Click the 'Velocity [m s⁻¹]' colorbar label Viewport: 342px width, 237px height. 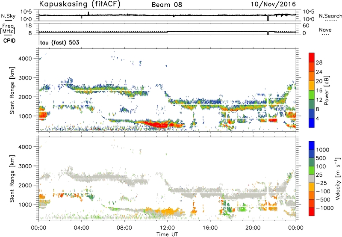[338, 178]
